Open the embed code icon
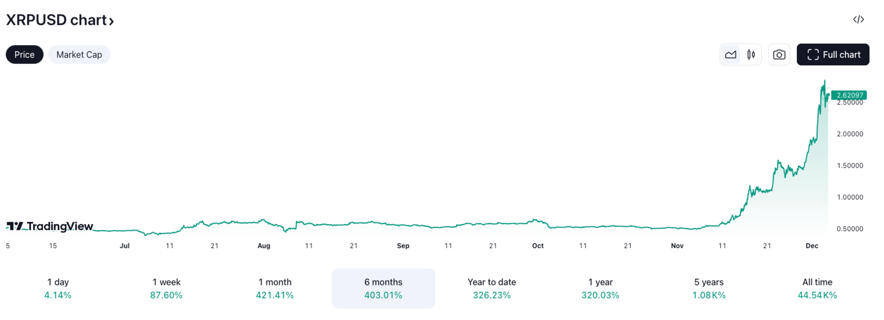 coord(858,19)
